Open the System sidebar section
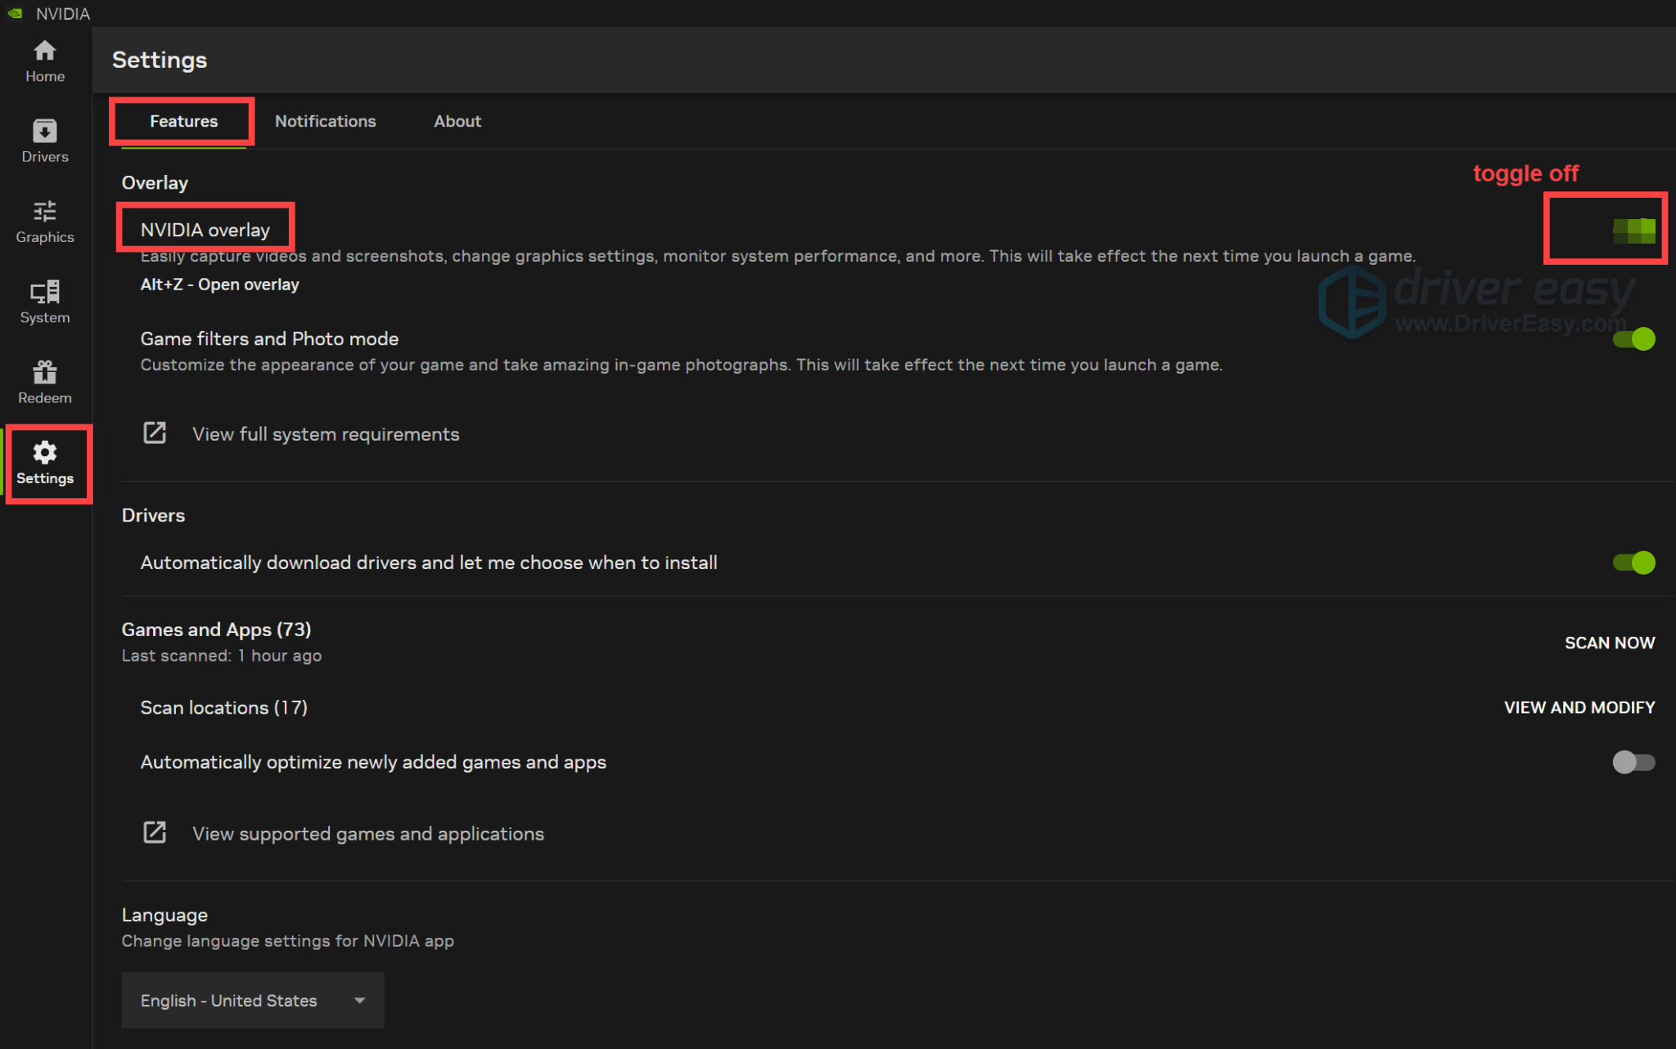This screenshot has width=1676, height=1049. pos(45,302)
